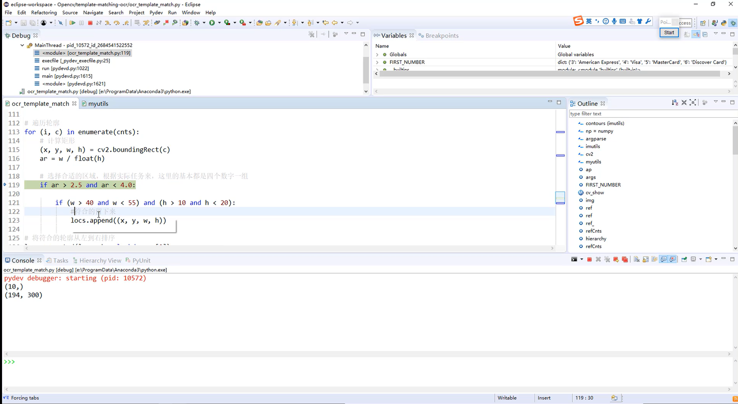Image resolution: width=738 pixels, height=404 pixels.
Task: Switch to the myutils editor tab
Action: 95,104
